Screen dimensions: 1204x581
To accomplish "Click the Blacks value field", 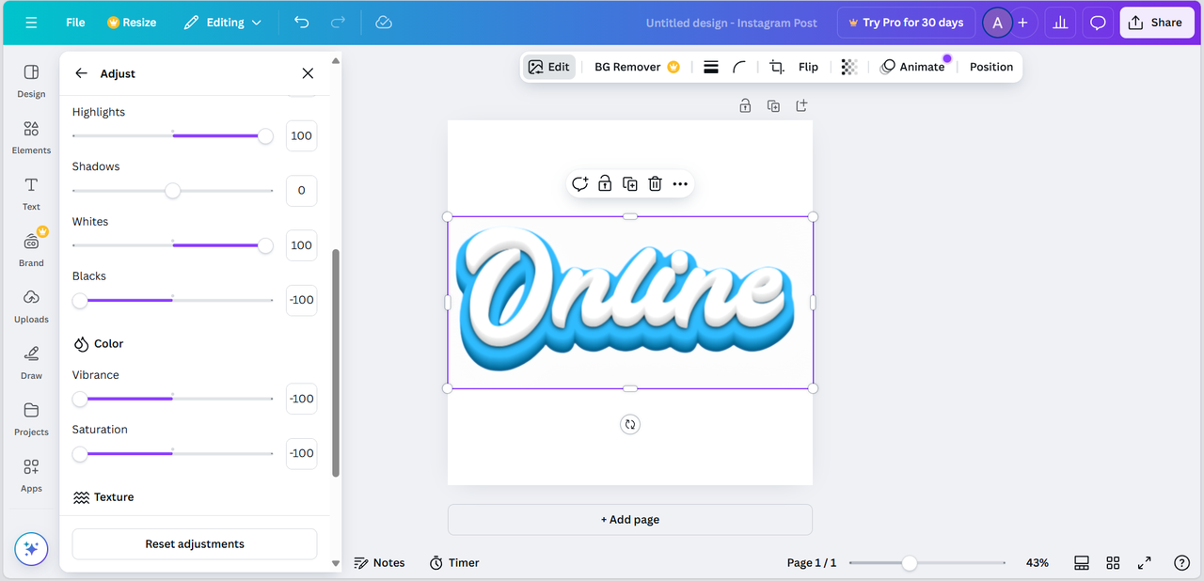I will [301, 300].
